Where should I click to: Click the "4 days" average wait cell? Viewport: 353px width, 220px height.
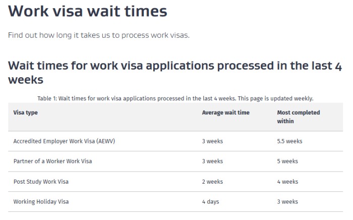(x=210, y=202)
